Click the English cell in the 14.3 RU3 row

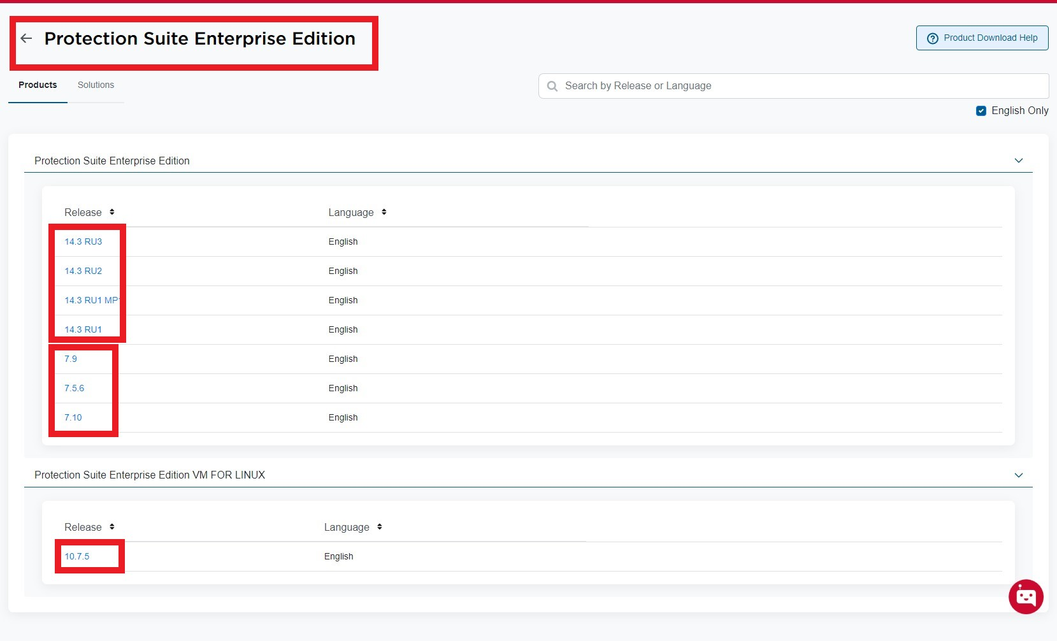(x=343, y=241)
